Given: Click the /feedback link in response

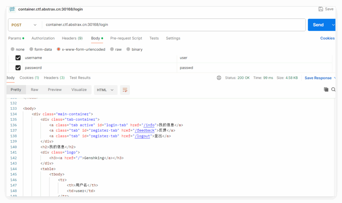Looking at the screenshot, I should 144,131.
